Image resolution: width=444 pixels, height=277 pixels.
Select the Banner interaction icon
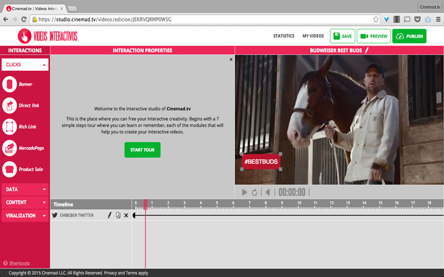[x=9, y=84]
